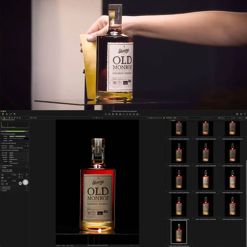Click the Undo arrow in the toolbar
The width and height of the screenshot is (247, 247).
point(14,114)
